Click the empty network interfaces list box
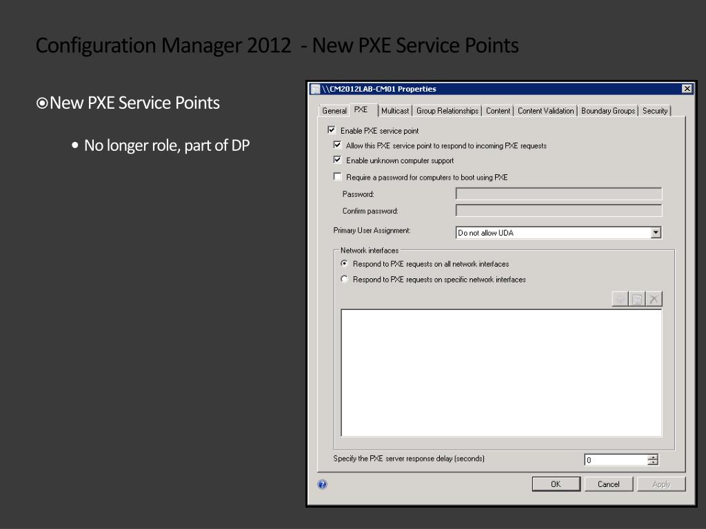 [502, 373]
